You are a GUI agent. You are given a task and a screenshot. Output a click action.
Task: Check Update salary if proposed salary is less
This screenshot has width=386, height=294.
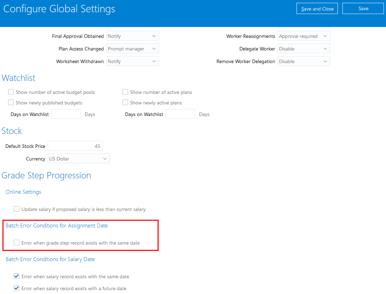[16, 209]
